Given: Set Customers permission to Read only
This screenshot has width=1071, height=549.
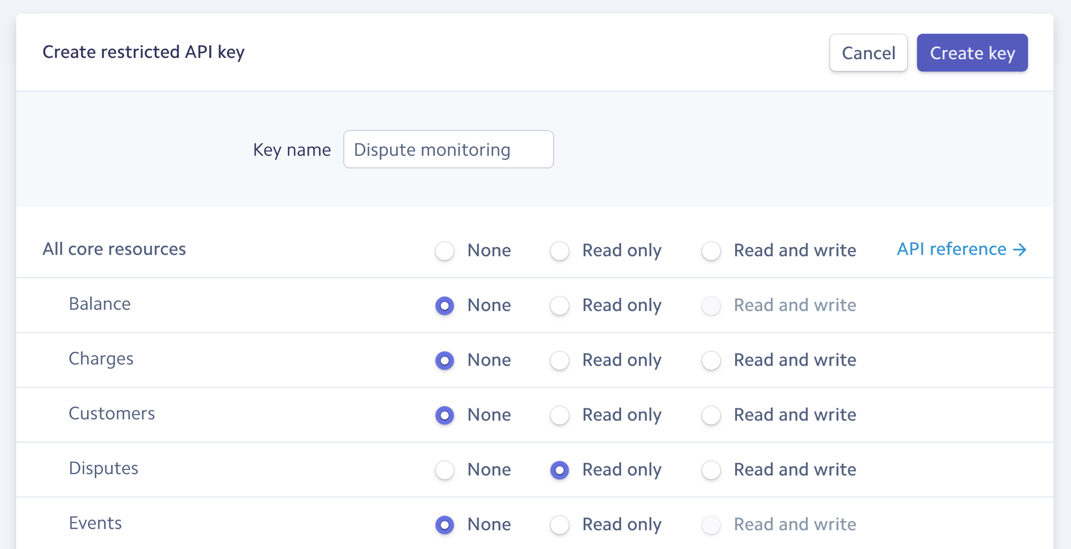Looking at the screenshot, I should [x=559, y=415].
